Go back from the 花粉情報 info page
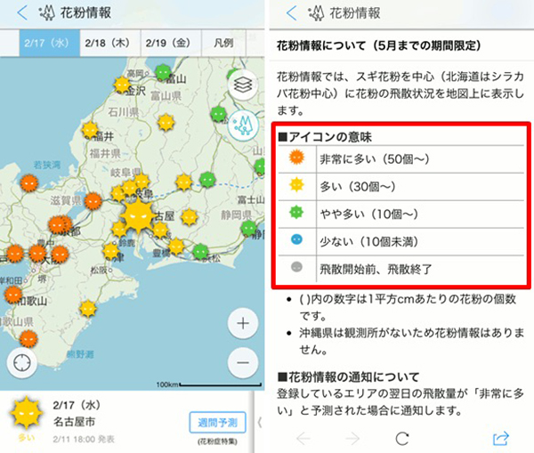534x453 pixels. (291, 13)
